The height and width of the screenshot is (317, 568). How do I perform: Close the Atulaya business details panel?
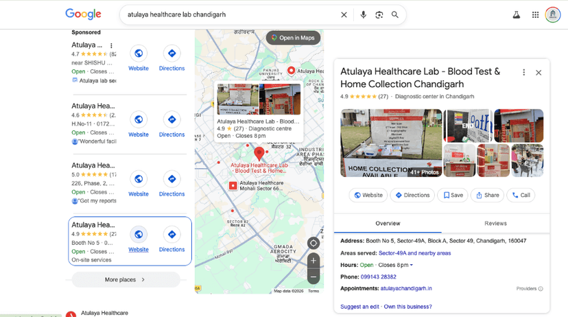tap(539, 73)
